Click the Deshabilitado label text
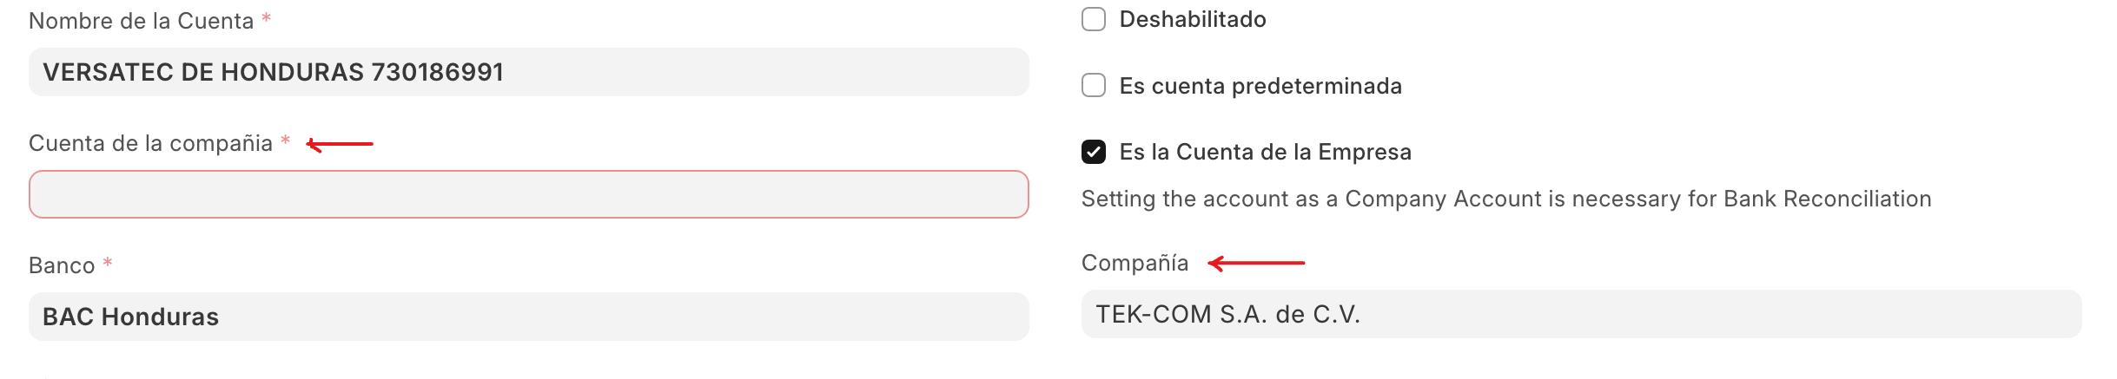Viewport: 2117px width, 379px height. pyautogui.click(x=1192, y=19)
